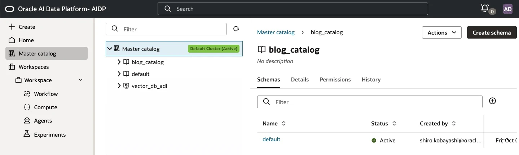519x155 pixels.
Task: Collapse the Master catalog tree node
Action: point(110,48)
